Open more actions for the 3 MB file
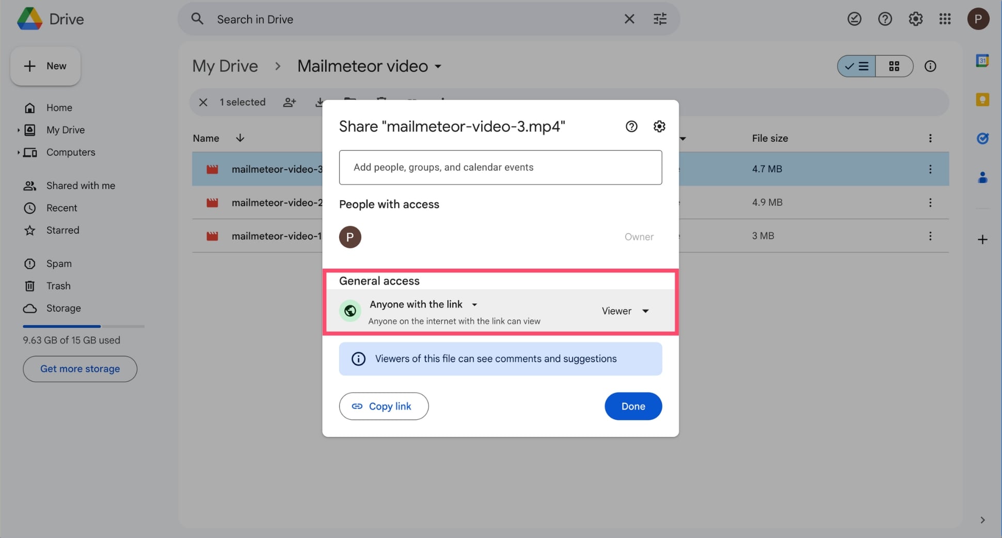Screen dimensions: 1002x538 pyautogui.click(x=930, y=236)
